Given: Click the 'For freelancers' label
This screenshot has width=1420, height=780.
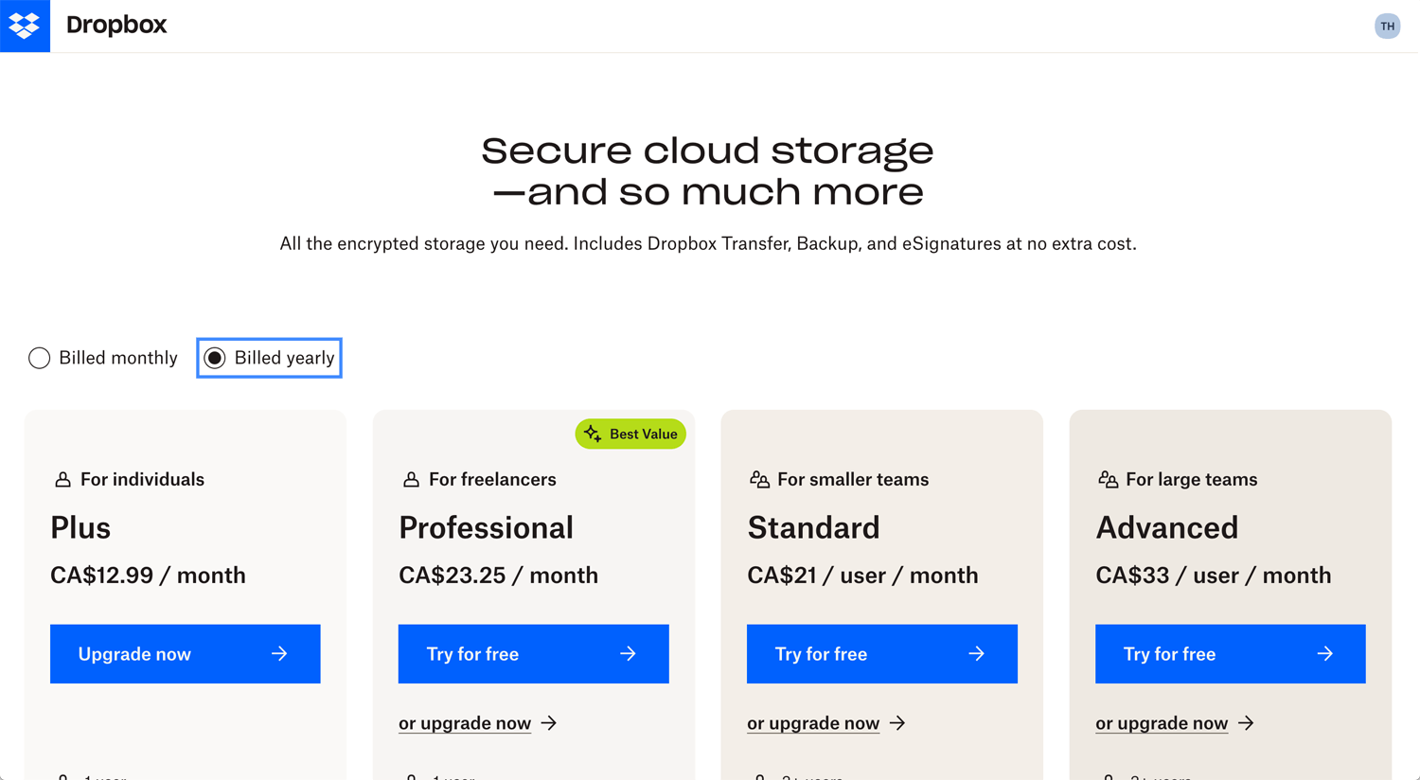Looking at the screenshot, I should coord(492,480).
